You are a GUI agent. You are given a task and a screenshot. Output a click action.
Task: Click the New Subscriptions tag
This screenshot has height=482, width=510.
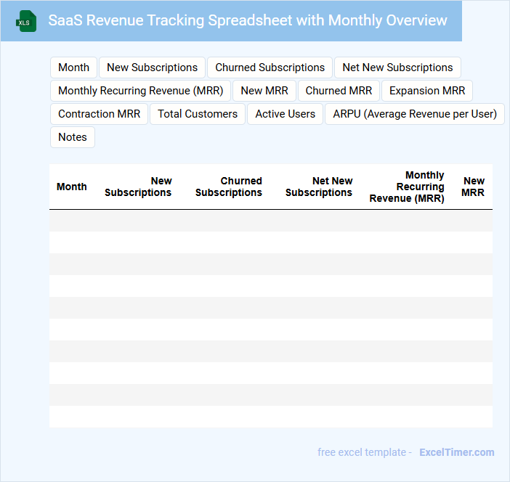click(152, 68)
